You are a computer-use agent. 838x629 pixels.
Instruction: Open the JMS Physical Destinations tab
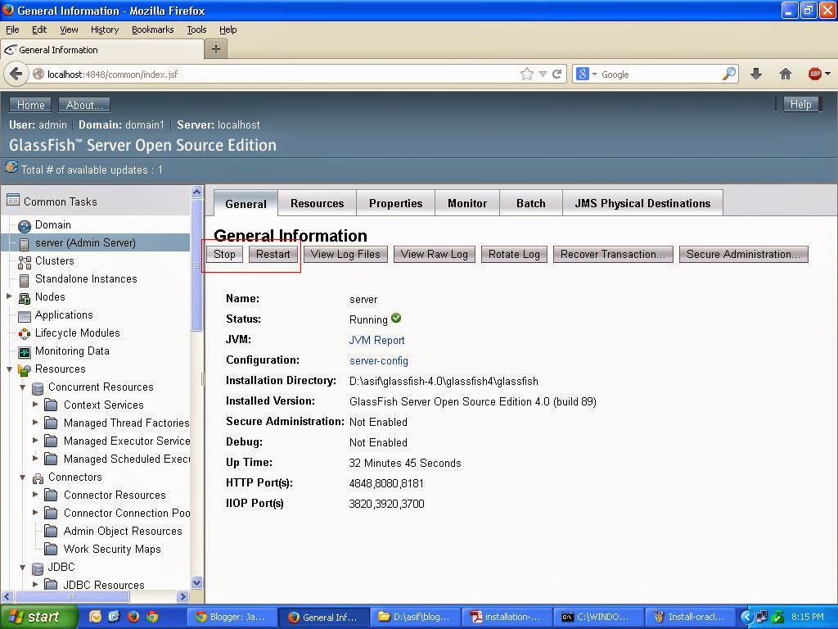point(642,203)
